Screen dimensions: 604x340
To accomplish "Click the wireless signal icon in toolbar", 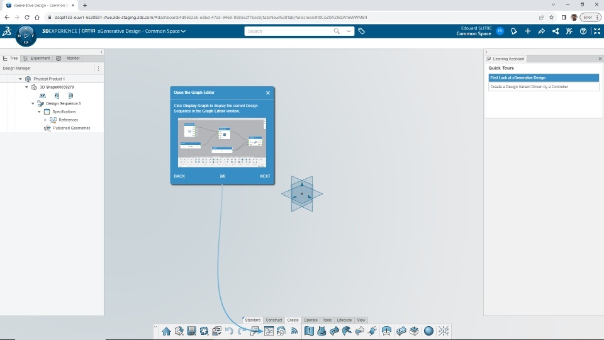I will (x=294, y=331).
